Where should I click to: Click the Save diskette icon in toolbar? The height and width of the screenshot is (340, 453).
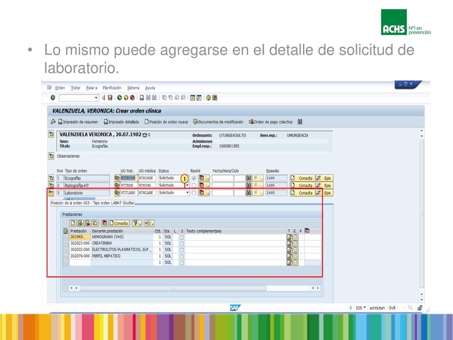[x=110, y=98]
